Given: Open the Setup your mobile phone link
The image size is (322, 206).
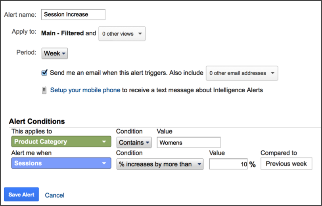Looking at the screenshot, I should [x=85, y=90].
